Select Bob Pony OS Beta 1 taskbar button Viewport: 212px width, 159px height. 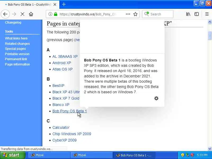134,155
